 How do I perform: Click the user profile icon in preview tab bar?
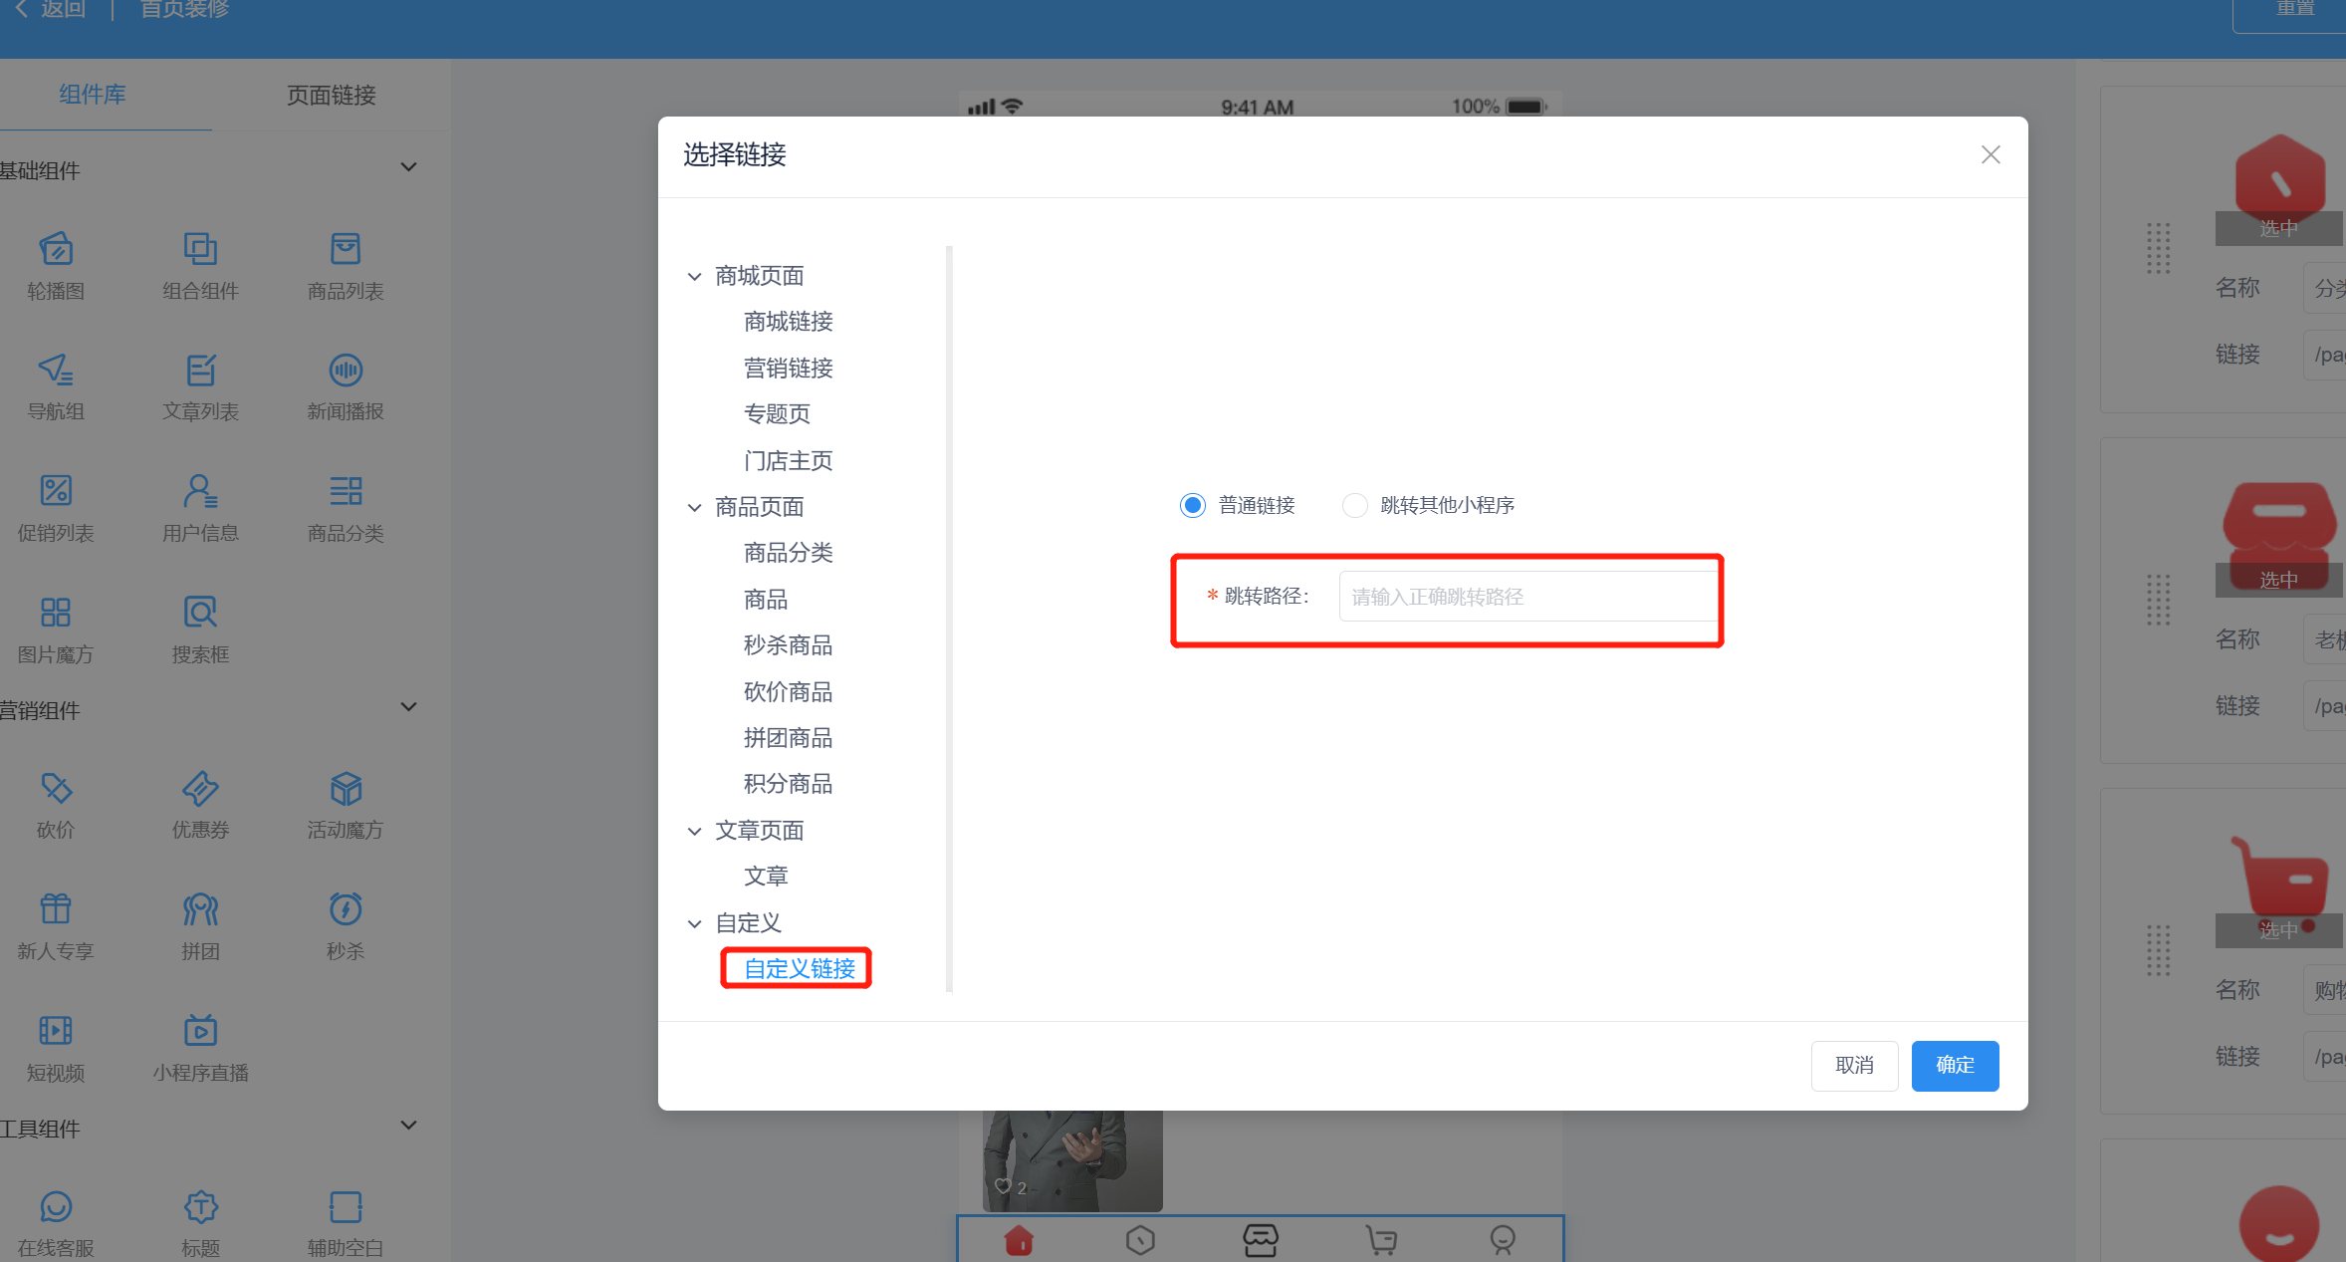1503,1240
